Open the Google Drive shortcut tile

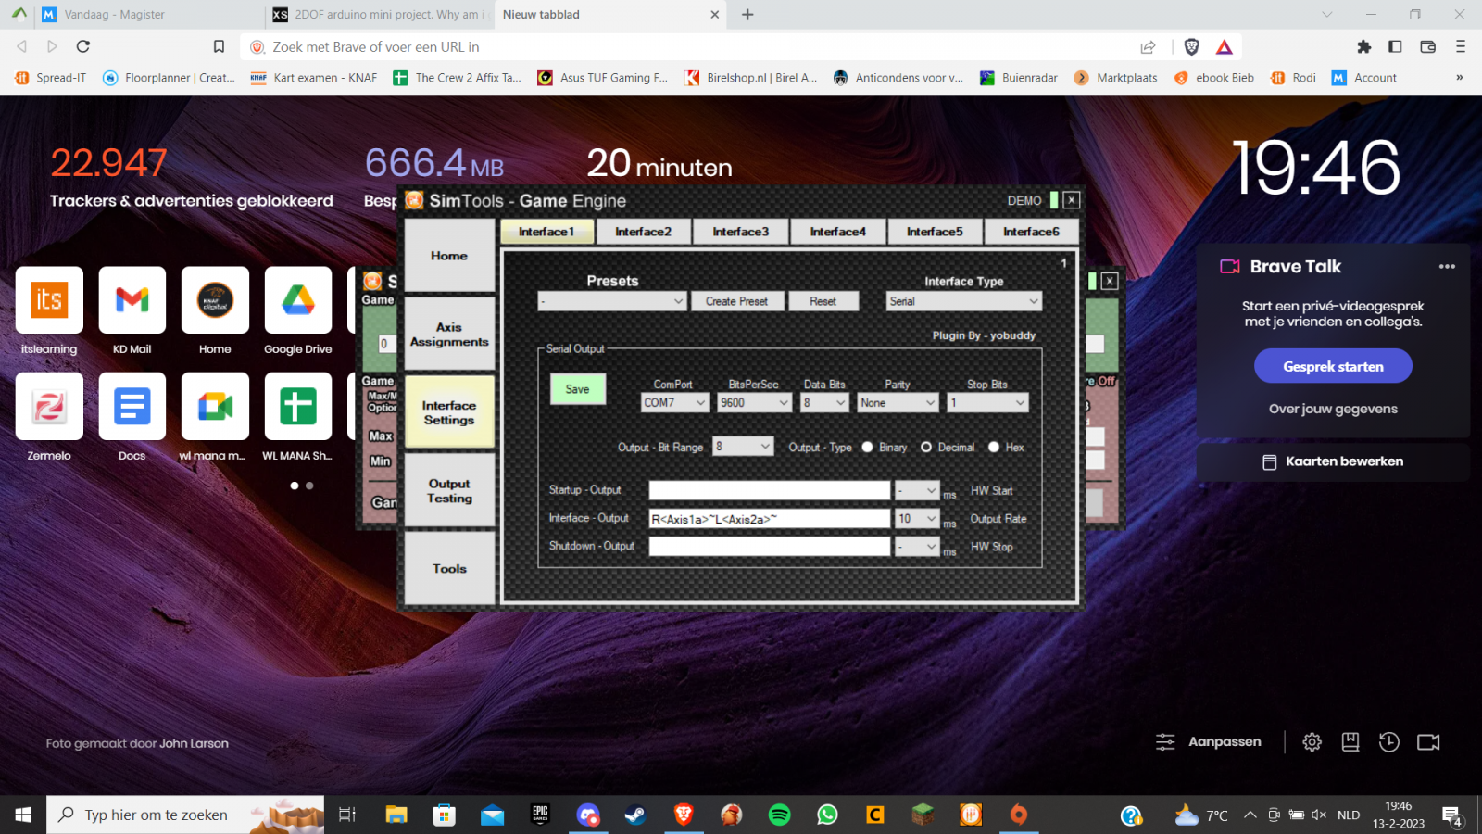tap(298, 300)
